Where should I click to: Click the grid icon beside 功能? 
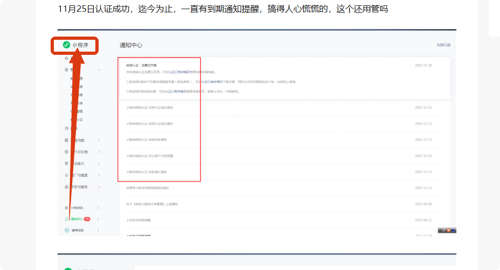[66, 140]
